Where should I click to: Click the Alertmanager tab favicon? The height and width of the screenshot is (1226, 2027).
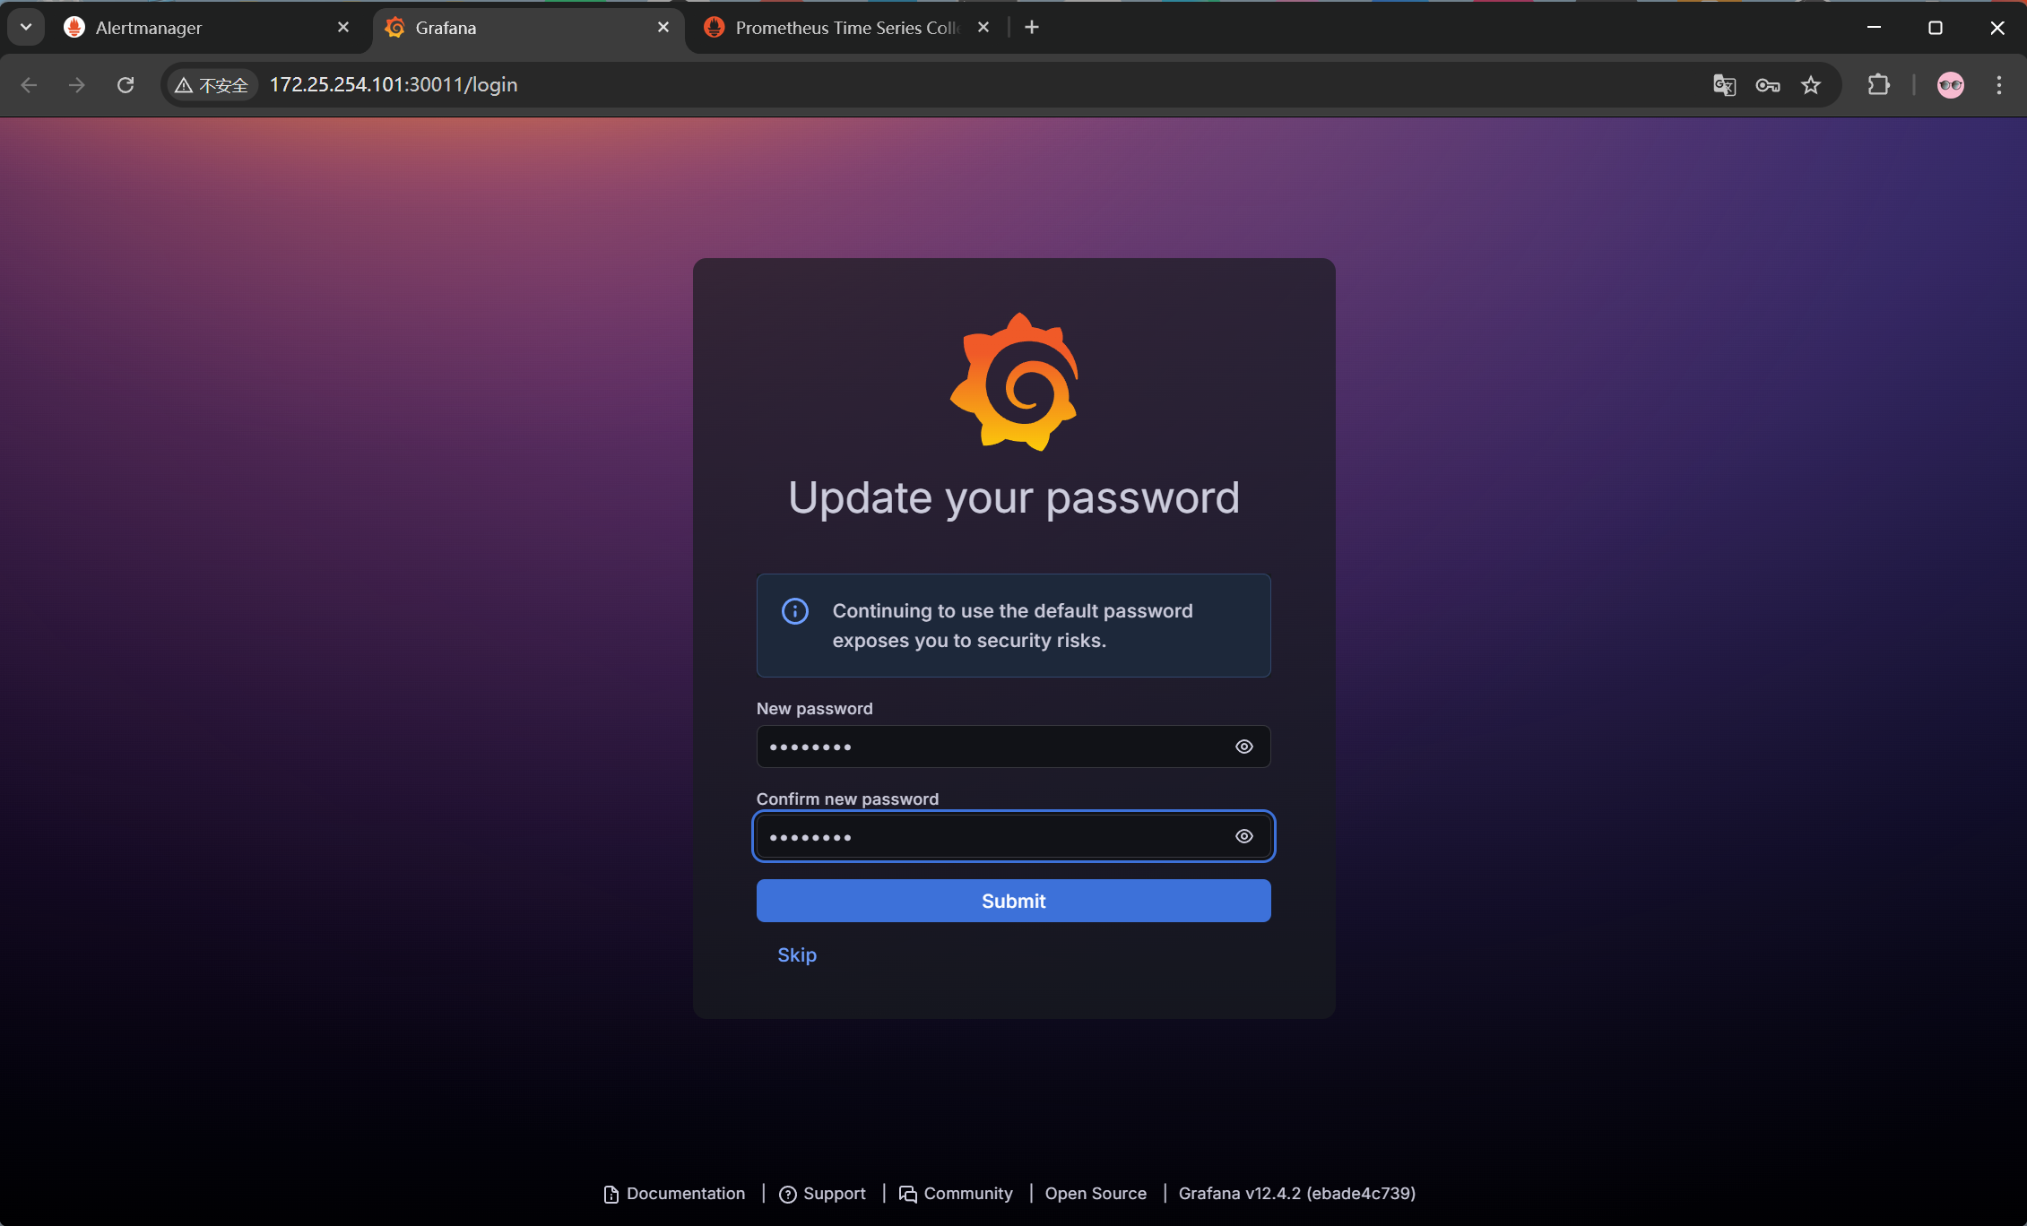click(74, 28)
